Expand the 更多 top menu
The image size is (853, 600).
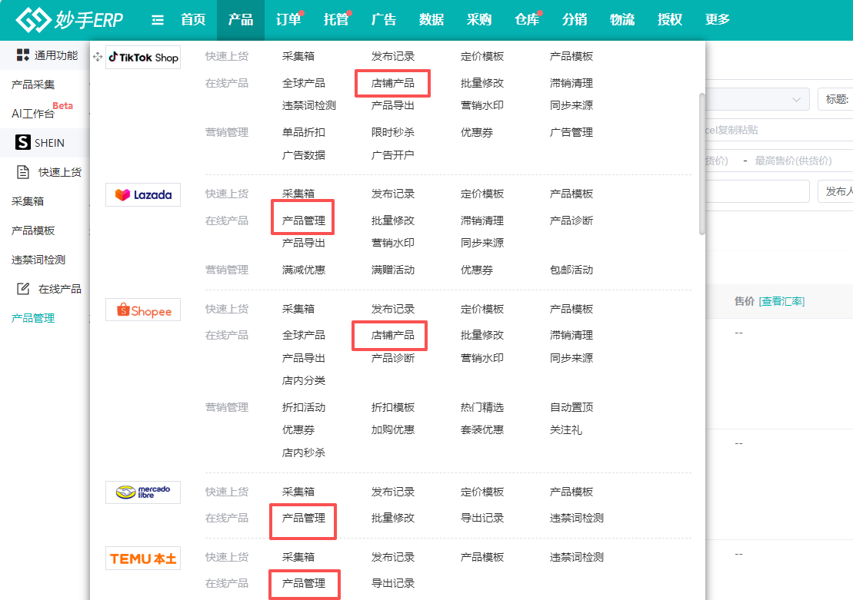718,20
